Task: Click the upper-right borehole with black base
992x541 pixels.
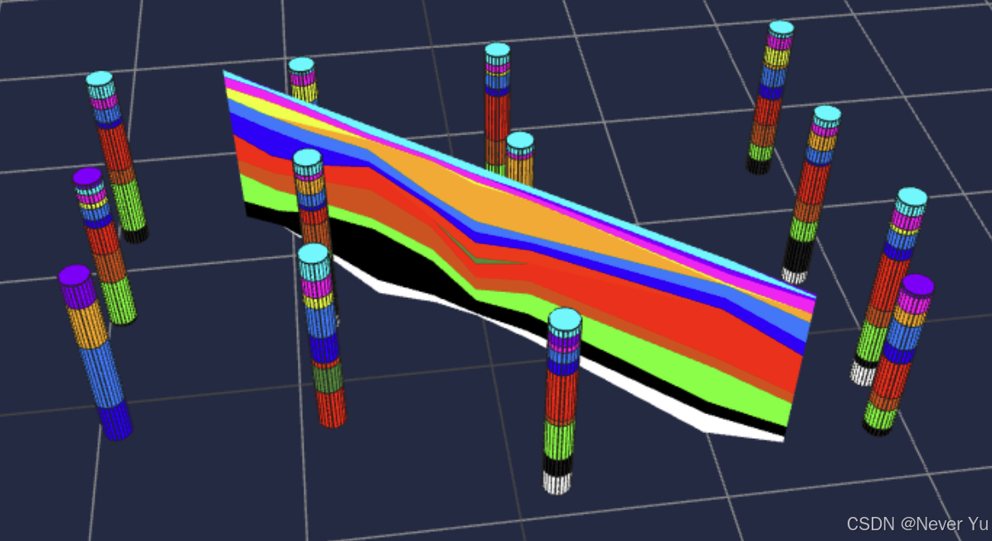Action: click(770, 97)
